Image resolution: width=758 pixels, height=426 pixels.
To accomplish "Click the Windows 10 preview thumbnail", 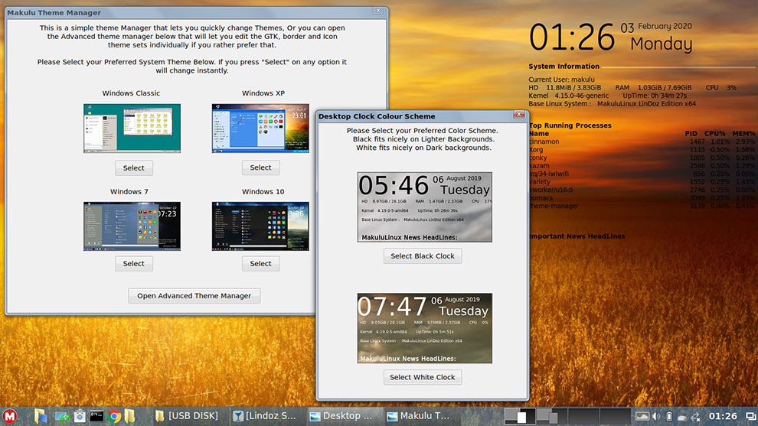I will coord(260,226).
